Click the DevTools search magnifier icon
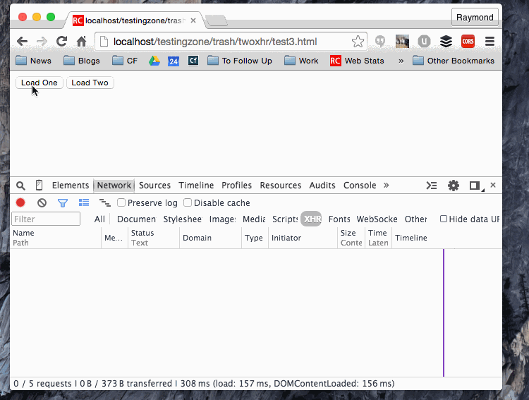This screenshot has width=529, height=400. (20, 186)
